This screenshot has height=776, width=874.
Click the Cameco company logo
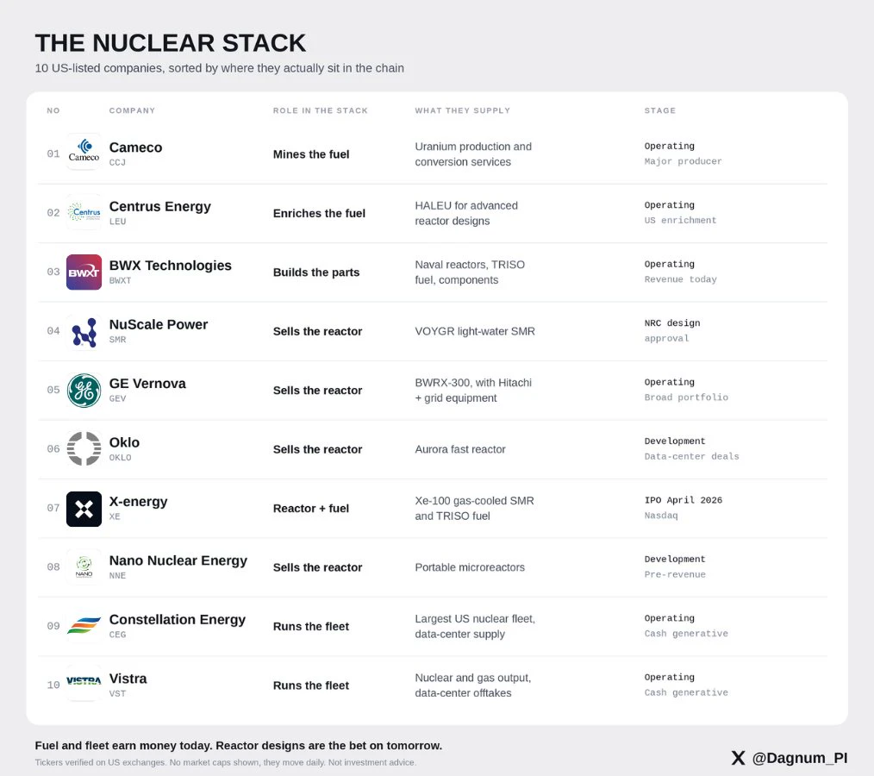84,151
